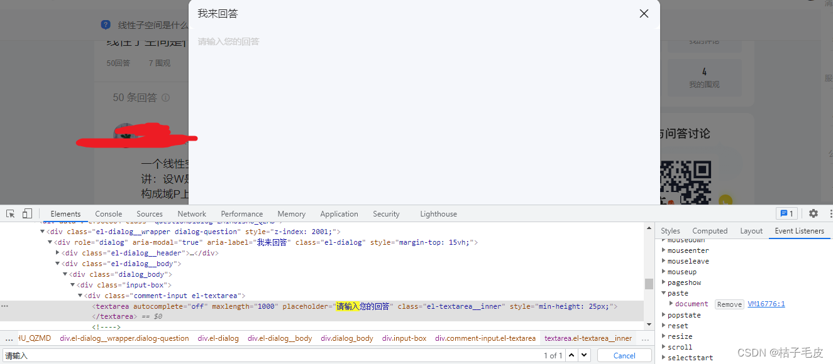The height and width of the screenshot is (364, 833).
Task: Switch to the Styles sidebar tab
Action: pyautogui.click(x=670, y=231)
